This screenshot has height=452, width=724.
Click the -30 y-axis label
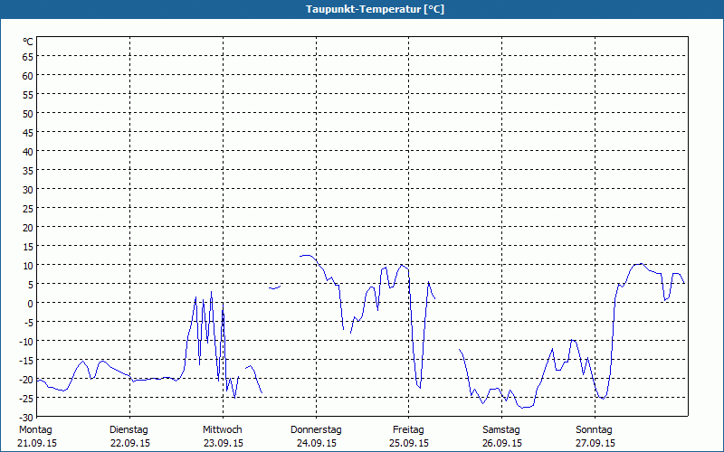[x=26, y=418]
